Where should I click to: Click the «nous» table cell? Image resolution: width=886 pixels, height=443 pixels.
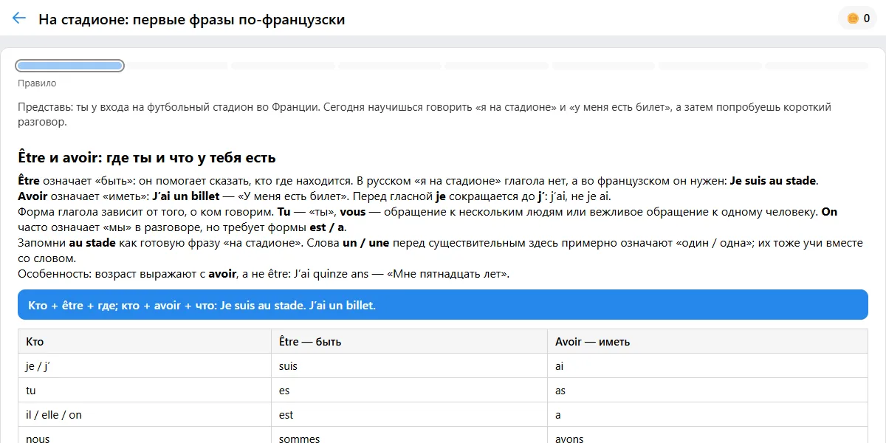(145, 436)
